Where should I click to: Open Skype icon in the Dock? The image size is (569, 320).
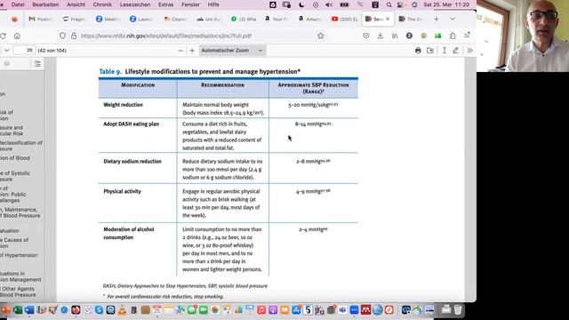click(99, 310)
